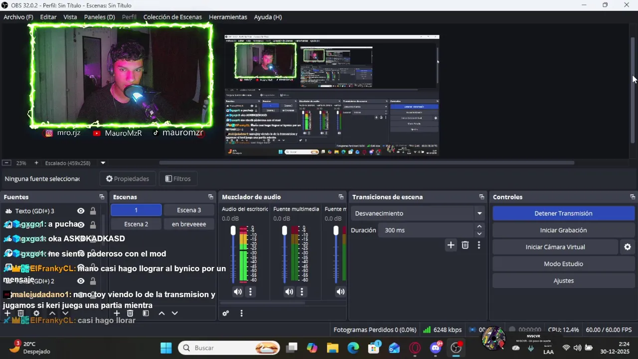Undock the Escenas panel
This screenshot has width=638, height=359.
(x=210, y=197)
